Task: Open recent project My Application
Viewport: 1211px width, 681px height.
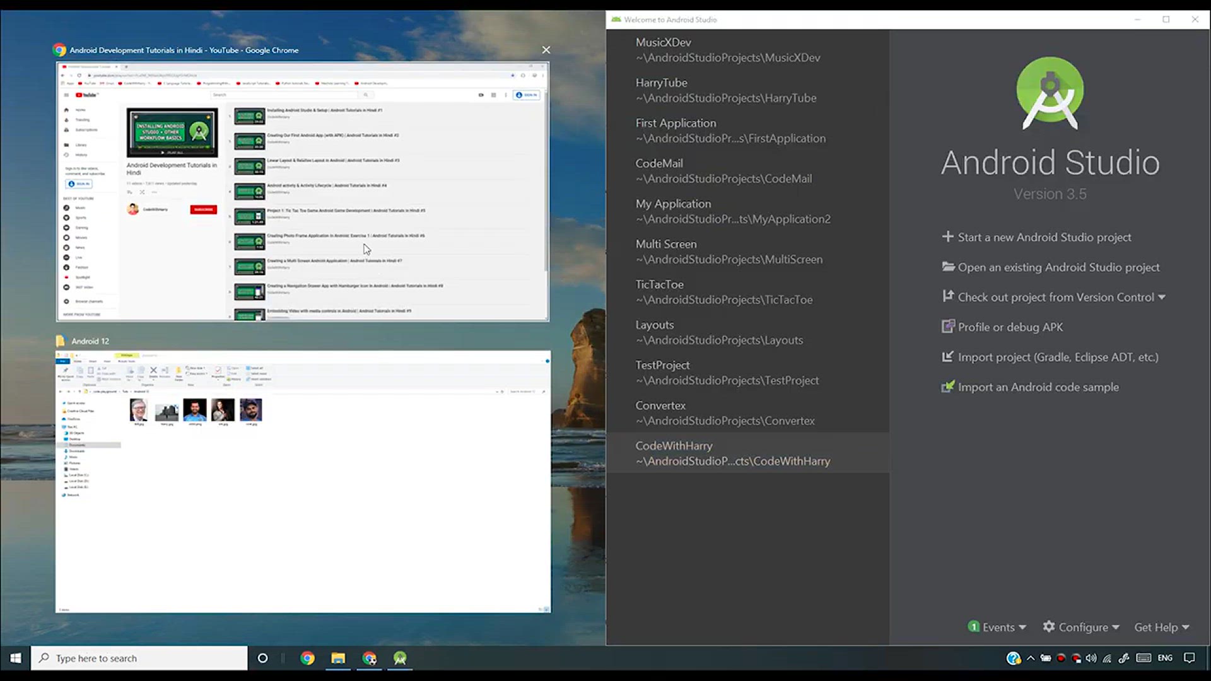Action: 747,211
